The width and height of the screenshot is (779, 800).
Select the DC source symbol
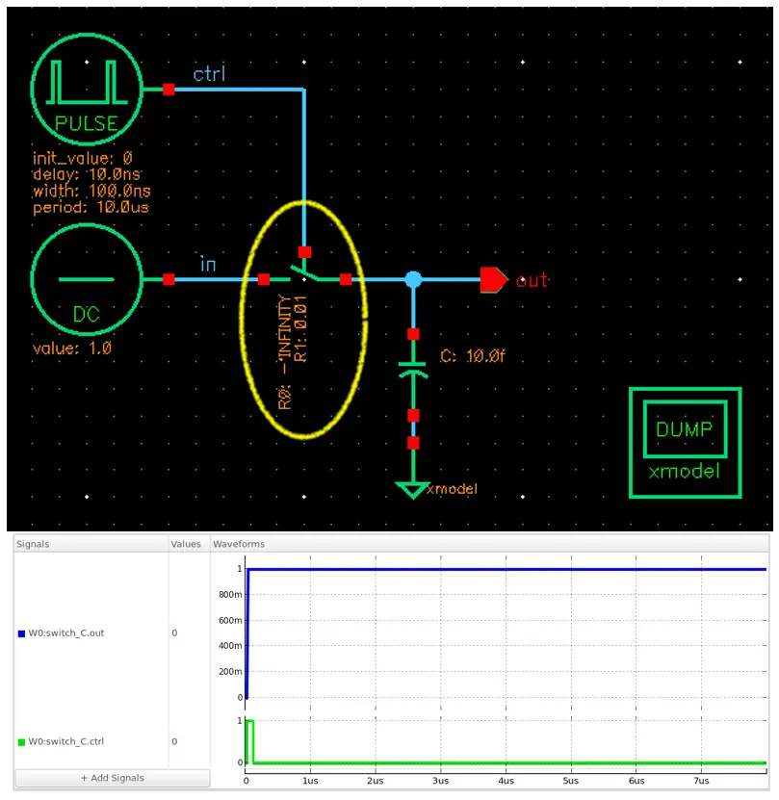tap(87, 279)
